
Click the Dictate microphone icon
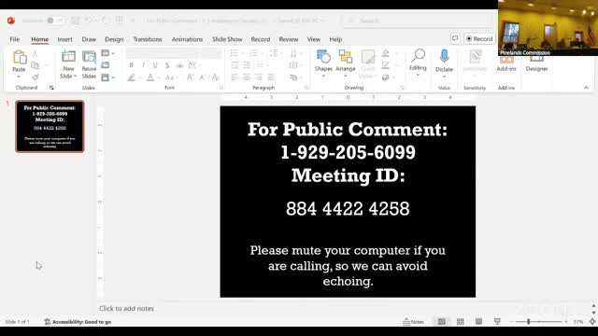click(444, 57)
